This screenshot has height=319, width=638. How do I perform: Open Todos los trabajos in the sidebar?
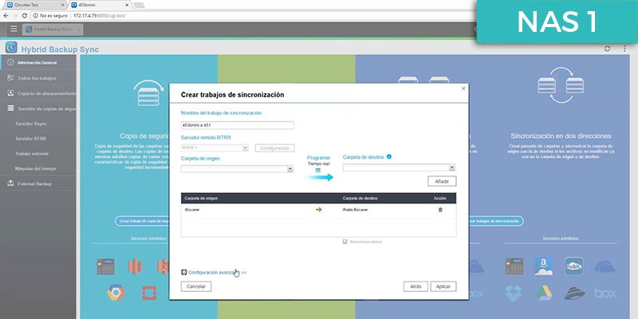click(x=37, y=77)
